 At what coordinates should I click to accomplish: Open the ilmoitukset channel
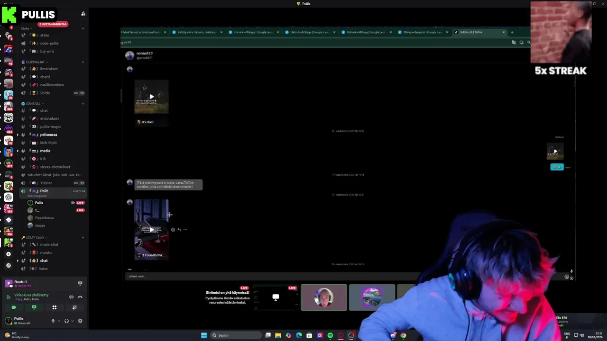click(x=52, y=69)
